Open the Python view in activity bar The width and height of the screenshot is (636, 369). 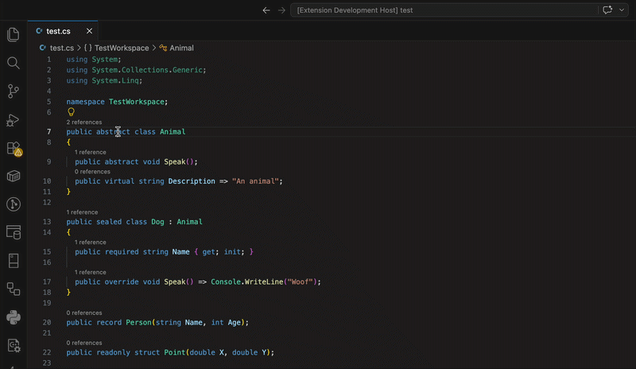13,317
